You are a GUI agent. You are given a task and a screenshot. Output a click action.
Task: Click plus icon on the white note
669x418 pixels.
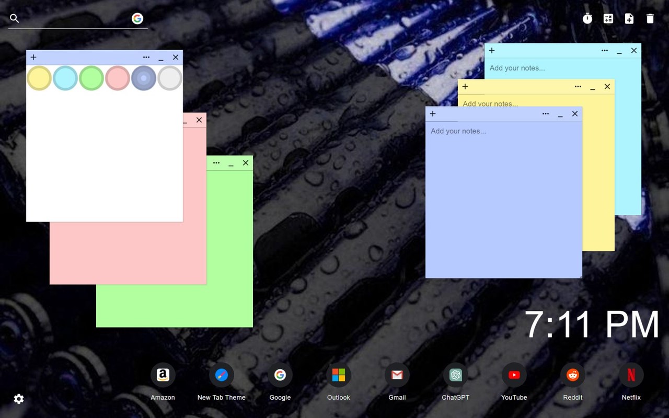pos(33,57)
